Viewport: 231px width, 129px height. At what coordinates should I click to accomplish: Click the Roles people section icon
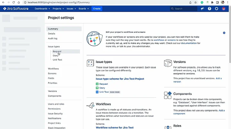168,127
